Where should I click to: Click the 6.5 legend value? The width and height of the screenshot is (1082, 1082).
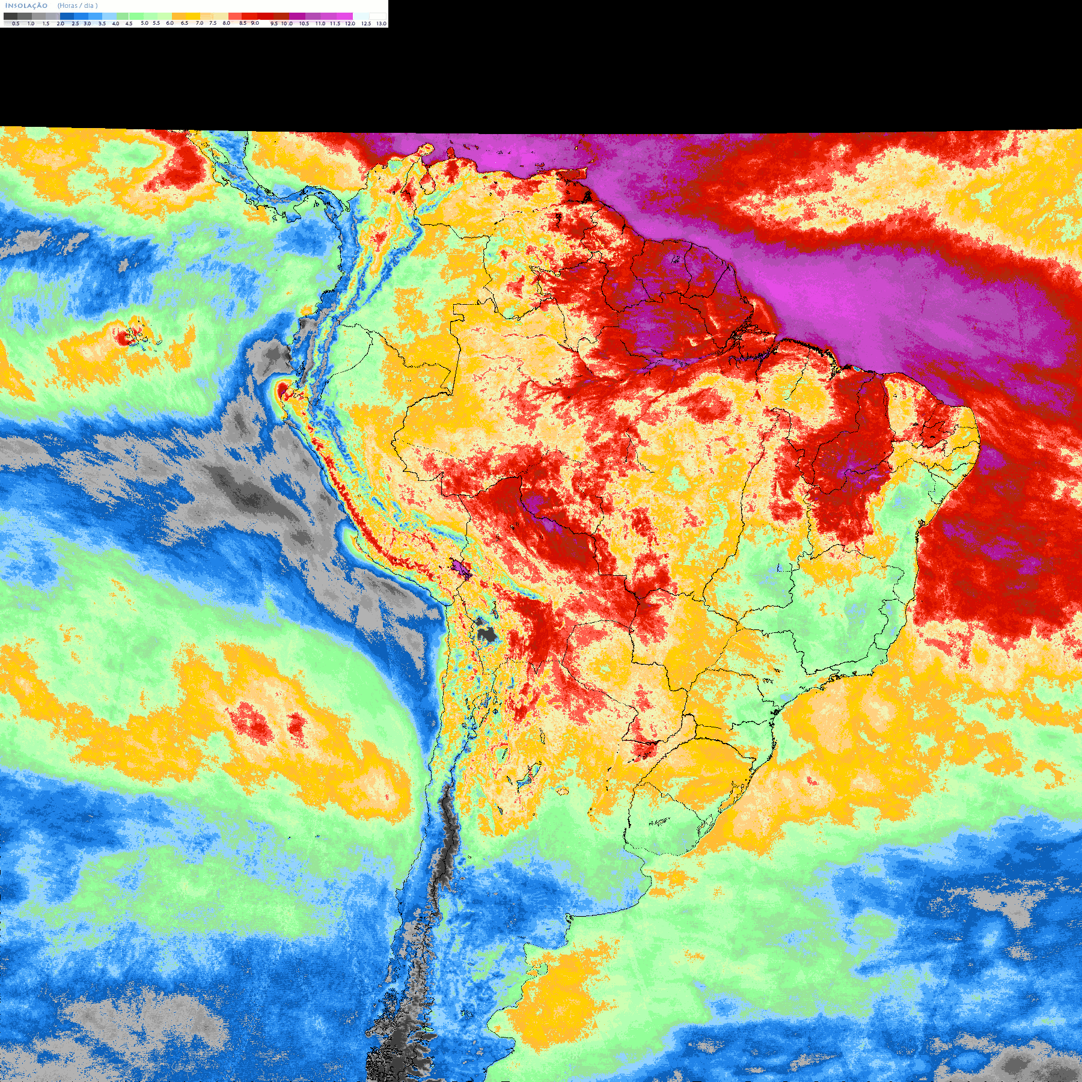pyautogui.click(x=185, y=23)
